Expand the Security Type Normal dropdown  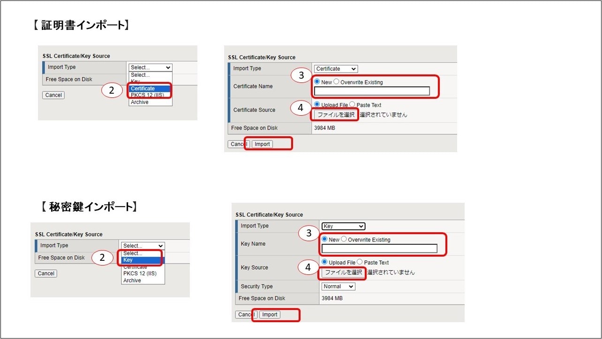click(x=338, y=287)
